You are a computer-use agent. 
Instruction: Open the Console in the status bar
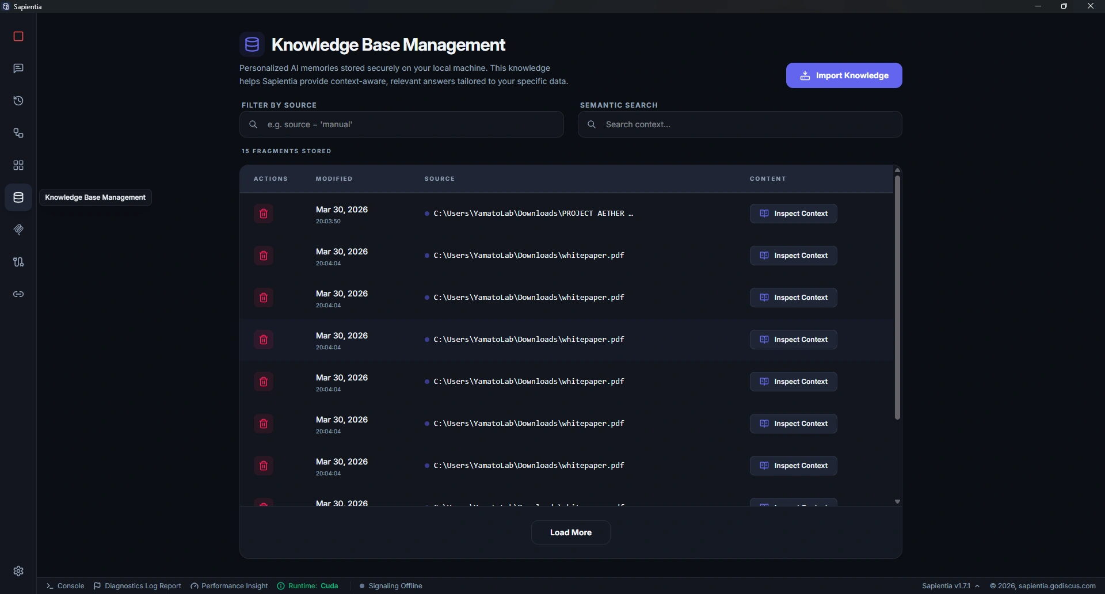click(x=66, y=586)
